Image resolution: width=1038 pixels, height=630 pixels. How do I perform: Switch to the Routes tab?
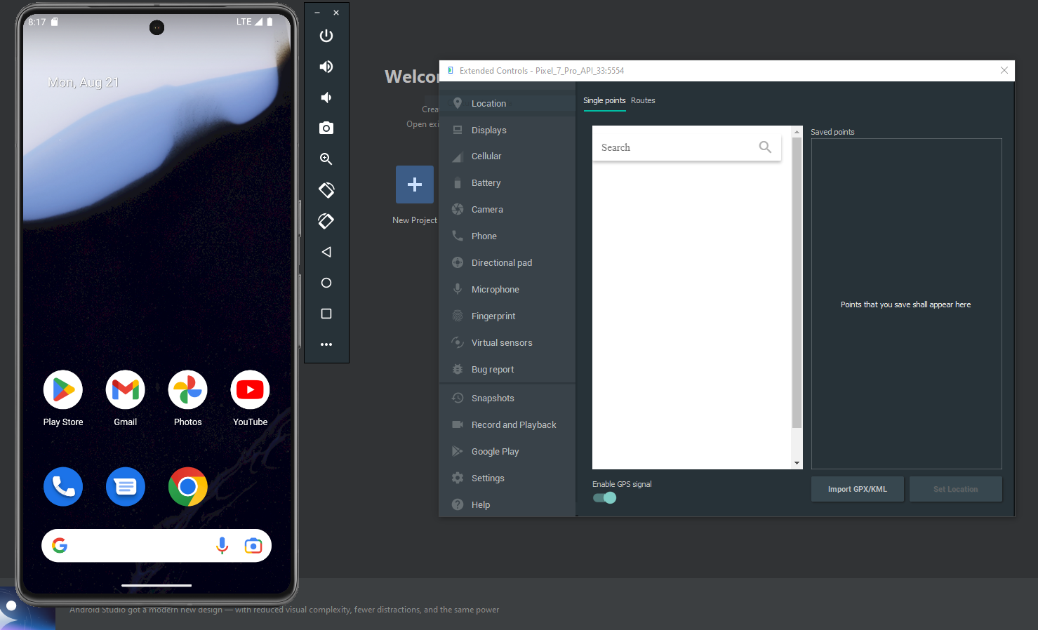pyautogui.click(x=643, y=100)
